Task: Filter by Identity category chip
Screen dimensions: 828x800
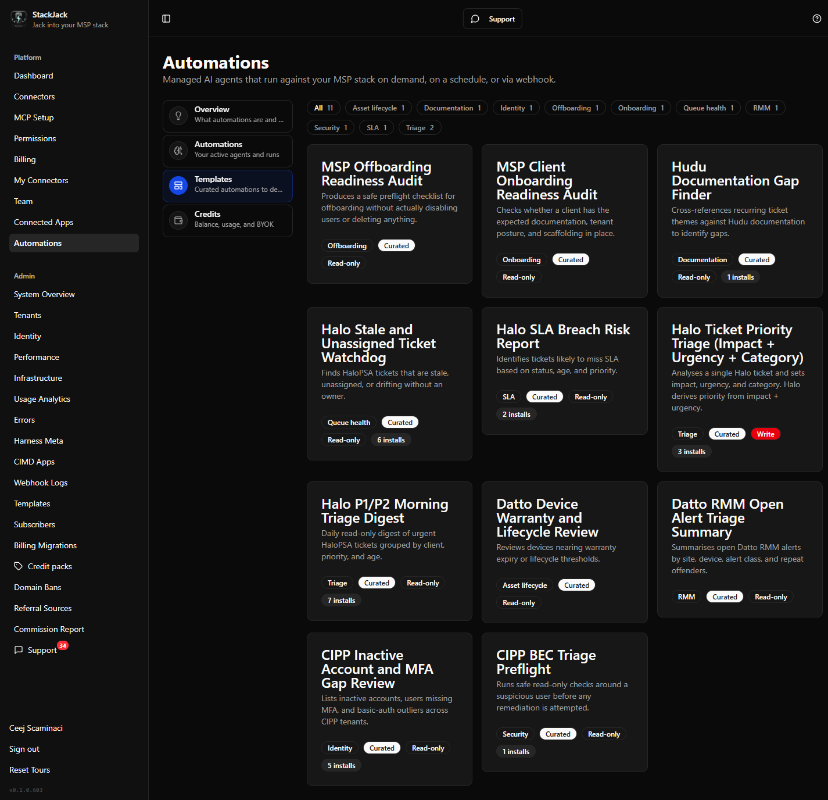Action: coord(516,108)
